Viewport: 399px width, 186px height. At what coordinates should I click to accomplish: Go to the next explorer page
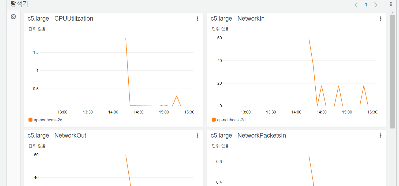pos(376,5)
